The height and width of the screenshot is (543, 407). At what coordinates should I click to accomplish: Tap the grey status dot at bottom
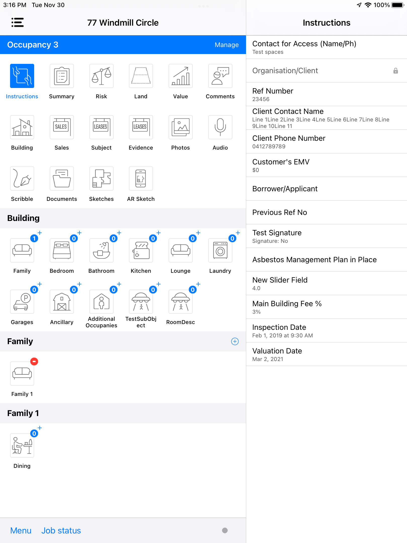coord(225,530)
